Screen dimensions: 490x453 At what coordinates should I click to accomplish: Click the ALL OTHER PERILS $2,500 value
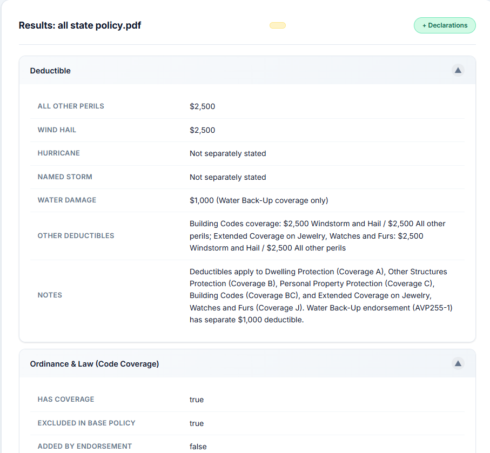coord(202,106)
